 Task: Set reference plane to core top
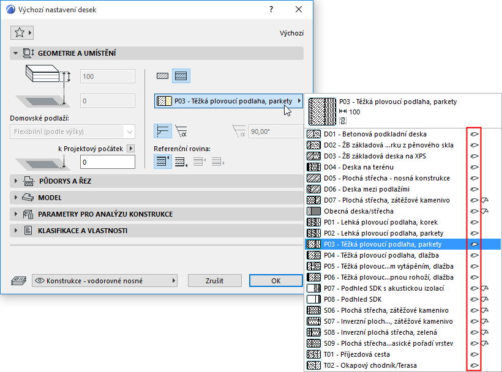200,162
